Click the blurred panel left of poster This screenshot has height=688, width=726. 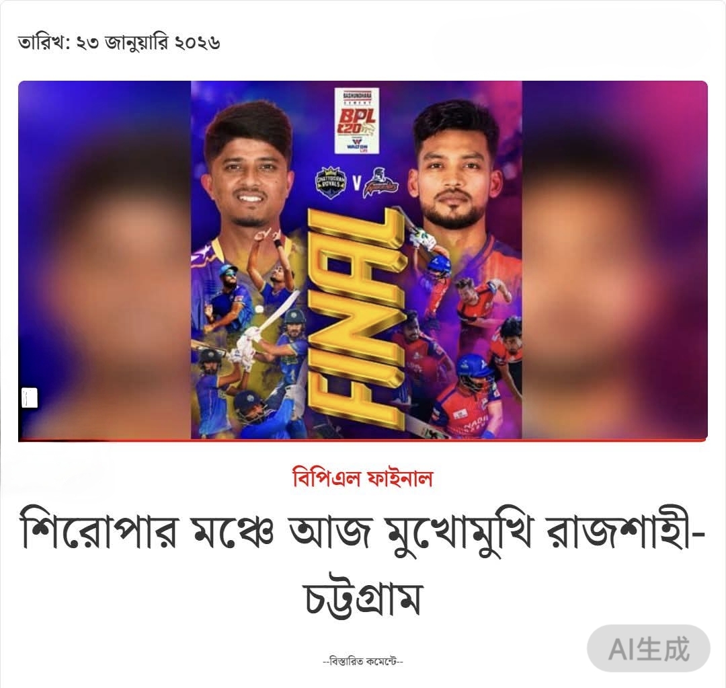(x=105, y=260)
